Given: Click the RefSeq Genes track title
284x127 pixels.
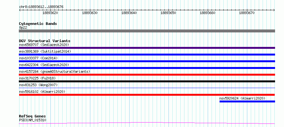Looking at the screenshot, I should (32, 116).
